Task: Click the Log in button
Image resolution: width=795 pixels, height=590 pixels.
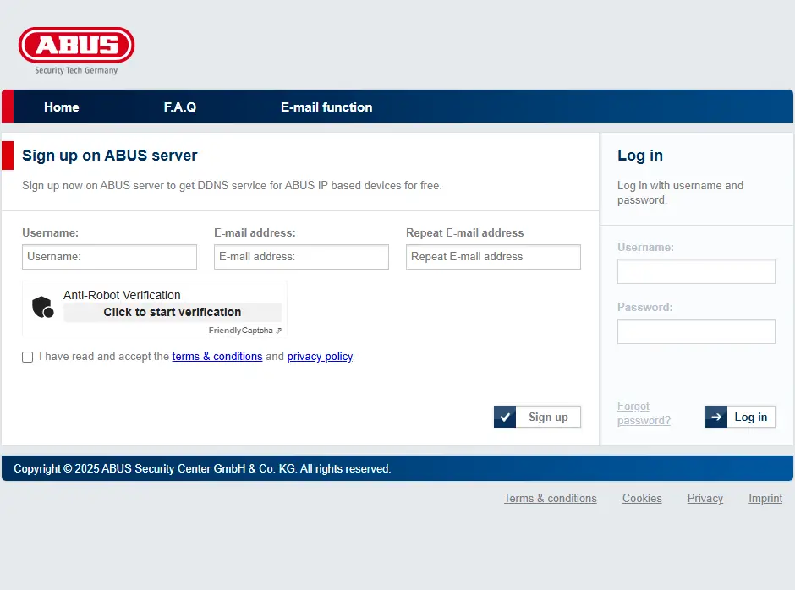Action: pyautogui.click(x=740, y=418)
